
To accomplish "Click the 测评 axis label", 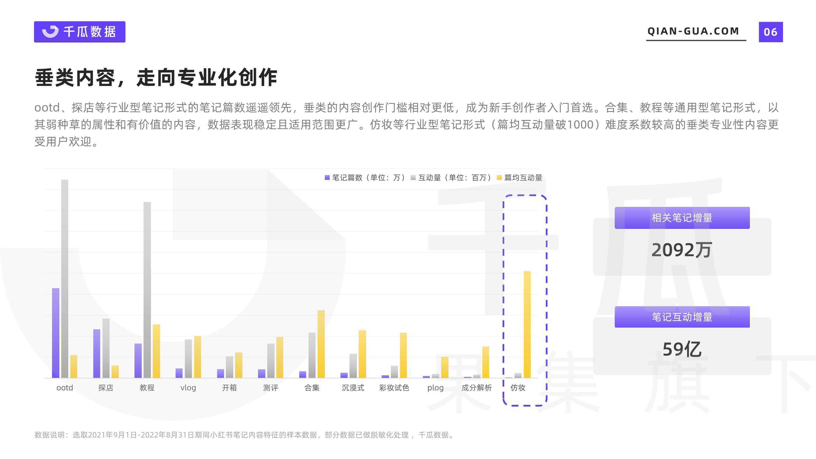I will click(x=271, y=388).
